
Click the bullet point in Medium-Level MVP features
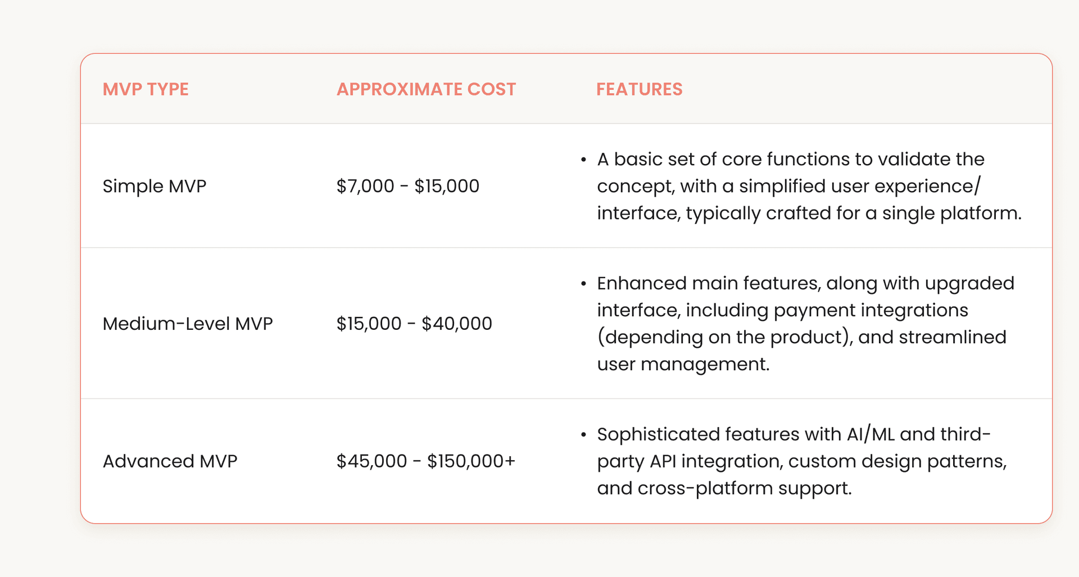(x=584, y=284)
